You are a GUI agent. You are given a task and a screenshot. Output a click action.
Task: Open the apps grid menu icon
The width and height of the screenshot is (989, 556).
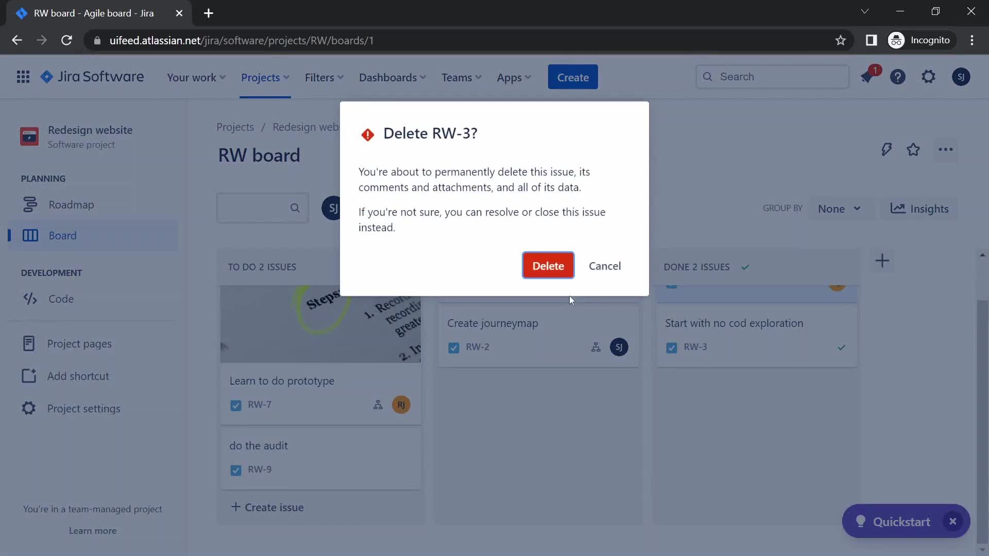pos(23,76)
